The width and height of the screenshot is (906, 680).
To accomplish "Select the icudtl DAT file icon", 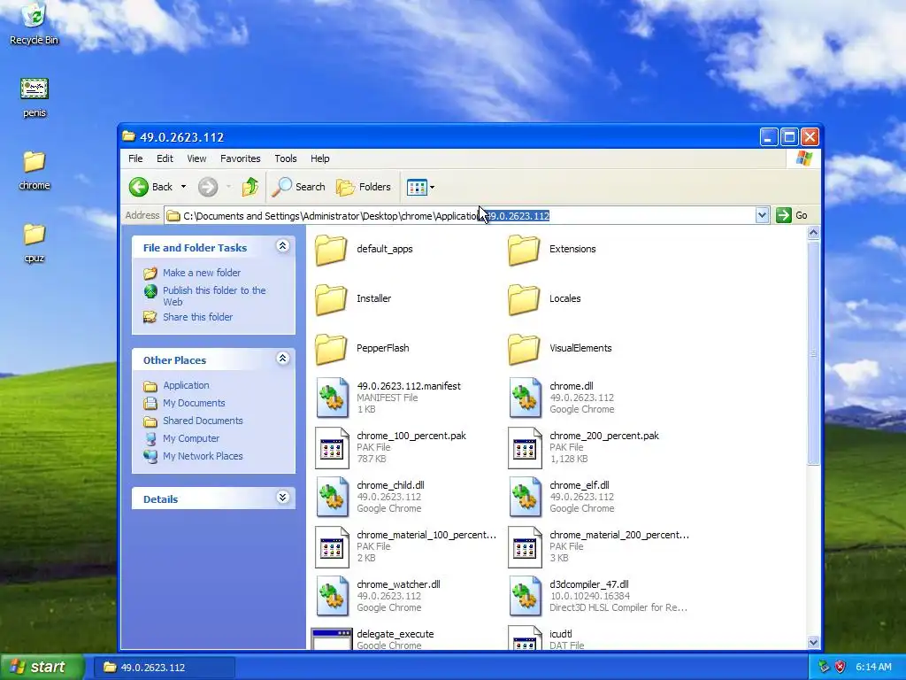I will (x=526, y=638).
